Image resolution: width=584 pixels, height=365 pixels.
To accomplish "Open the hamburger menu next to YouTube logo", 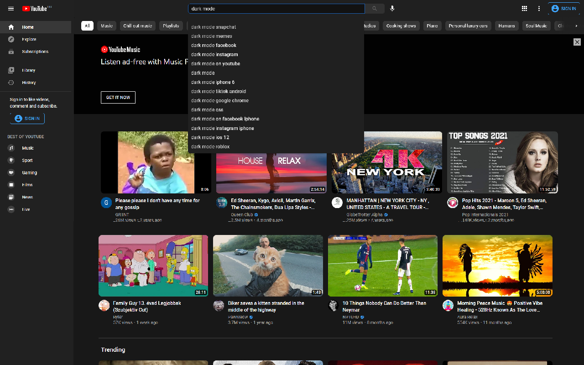I will tap(11, 8).
